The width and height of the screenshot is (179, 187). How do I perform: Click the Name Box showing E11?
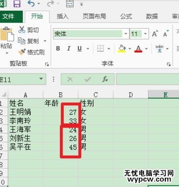point(19,80)
